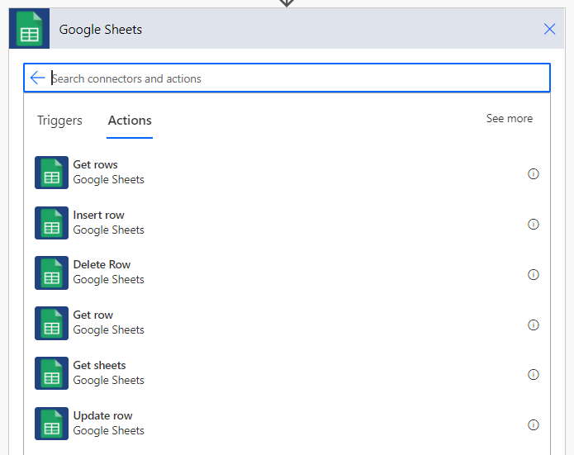Click the back arrow in search box
Screen dimensions: 574x455
click(37, 78)
